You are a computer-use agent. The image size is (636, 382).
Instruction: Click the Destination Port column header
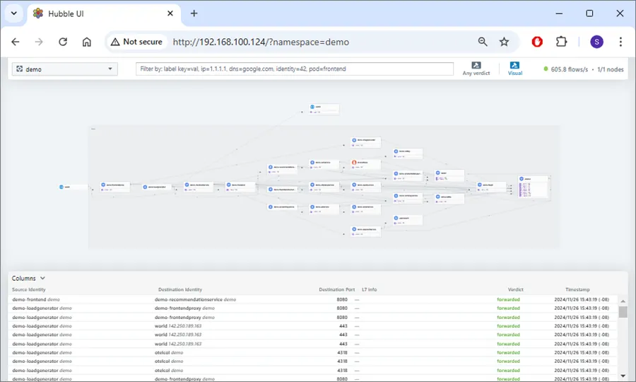pyautogui.click(x=336, y=289)
